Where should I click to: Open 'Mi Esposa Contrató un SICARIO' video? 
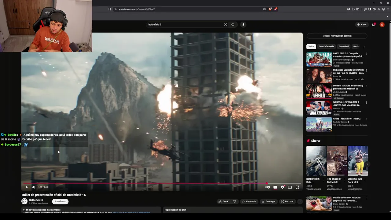coord(319,75)
